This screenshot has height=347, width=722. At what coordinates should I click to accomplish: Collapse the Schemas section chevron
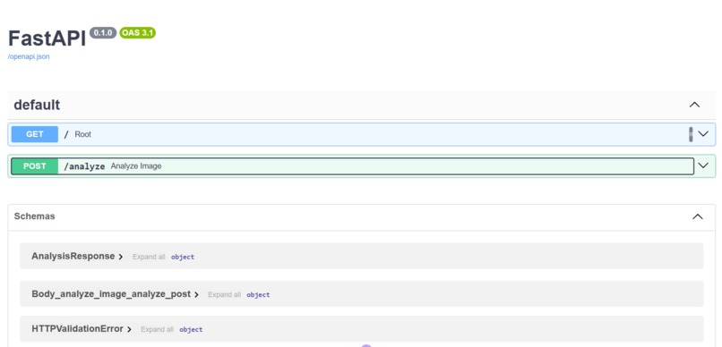click(698, 216)
